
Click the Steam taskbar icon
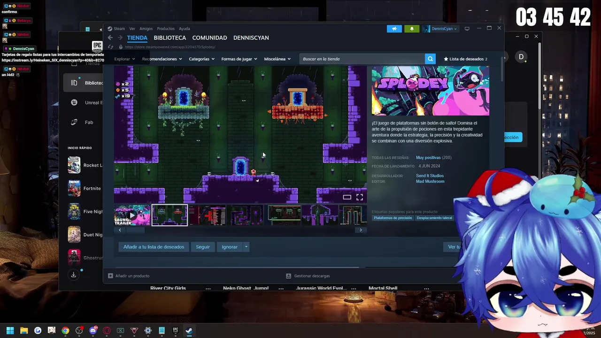[x=189, y=330]
